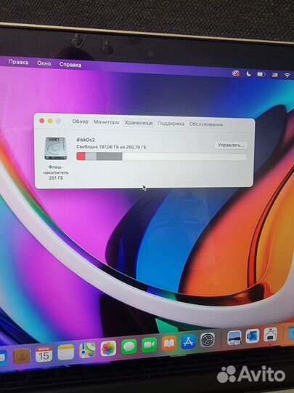Open the battery status menu

261,74
